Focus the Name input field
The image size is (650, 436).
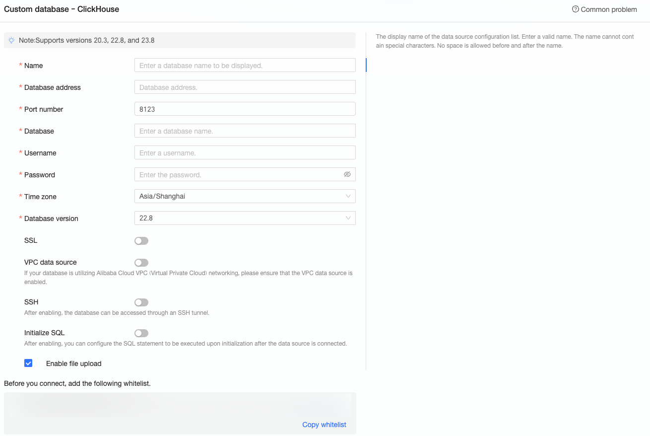click(x=245, y=65)
